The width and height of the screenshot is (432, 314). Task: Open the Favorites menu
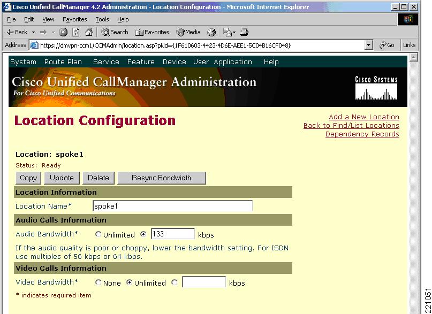click(74, 19)
